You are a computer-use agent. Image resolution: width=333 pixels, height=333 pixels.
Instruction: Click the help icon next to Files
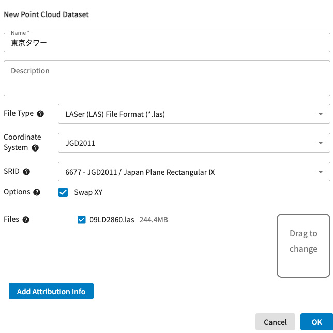[x=26, y=220]
